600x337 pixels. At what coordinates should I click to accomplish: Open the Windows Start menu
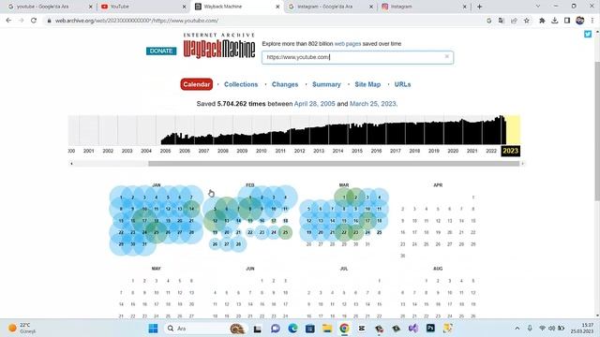[153, 329]
